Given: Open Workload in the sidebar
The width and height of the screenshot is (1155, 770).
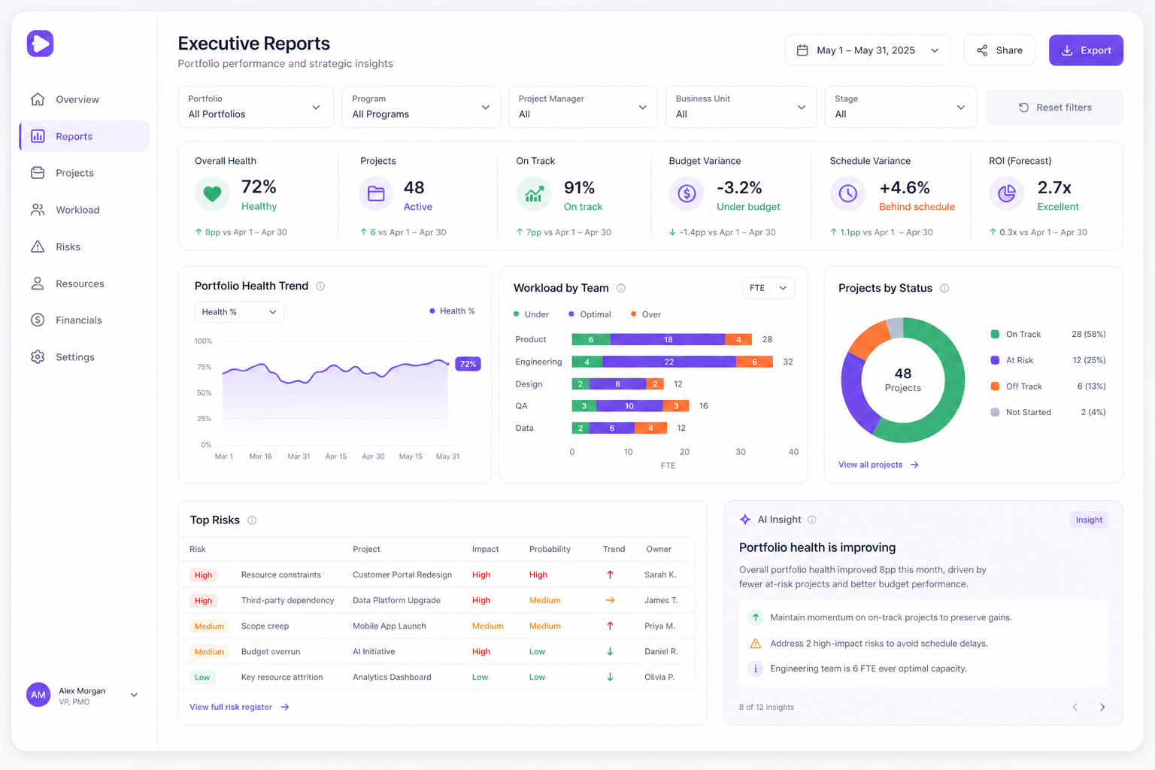Looking at the screenshot, I should click(84, 210).
